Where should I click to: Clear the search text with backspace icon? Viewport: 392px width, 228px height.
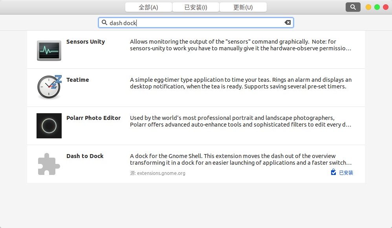pyautogui.click(x=288, y=23)
